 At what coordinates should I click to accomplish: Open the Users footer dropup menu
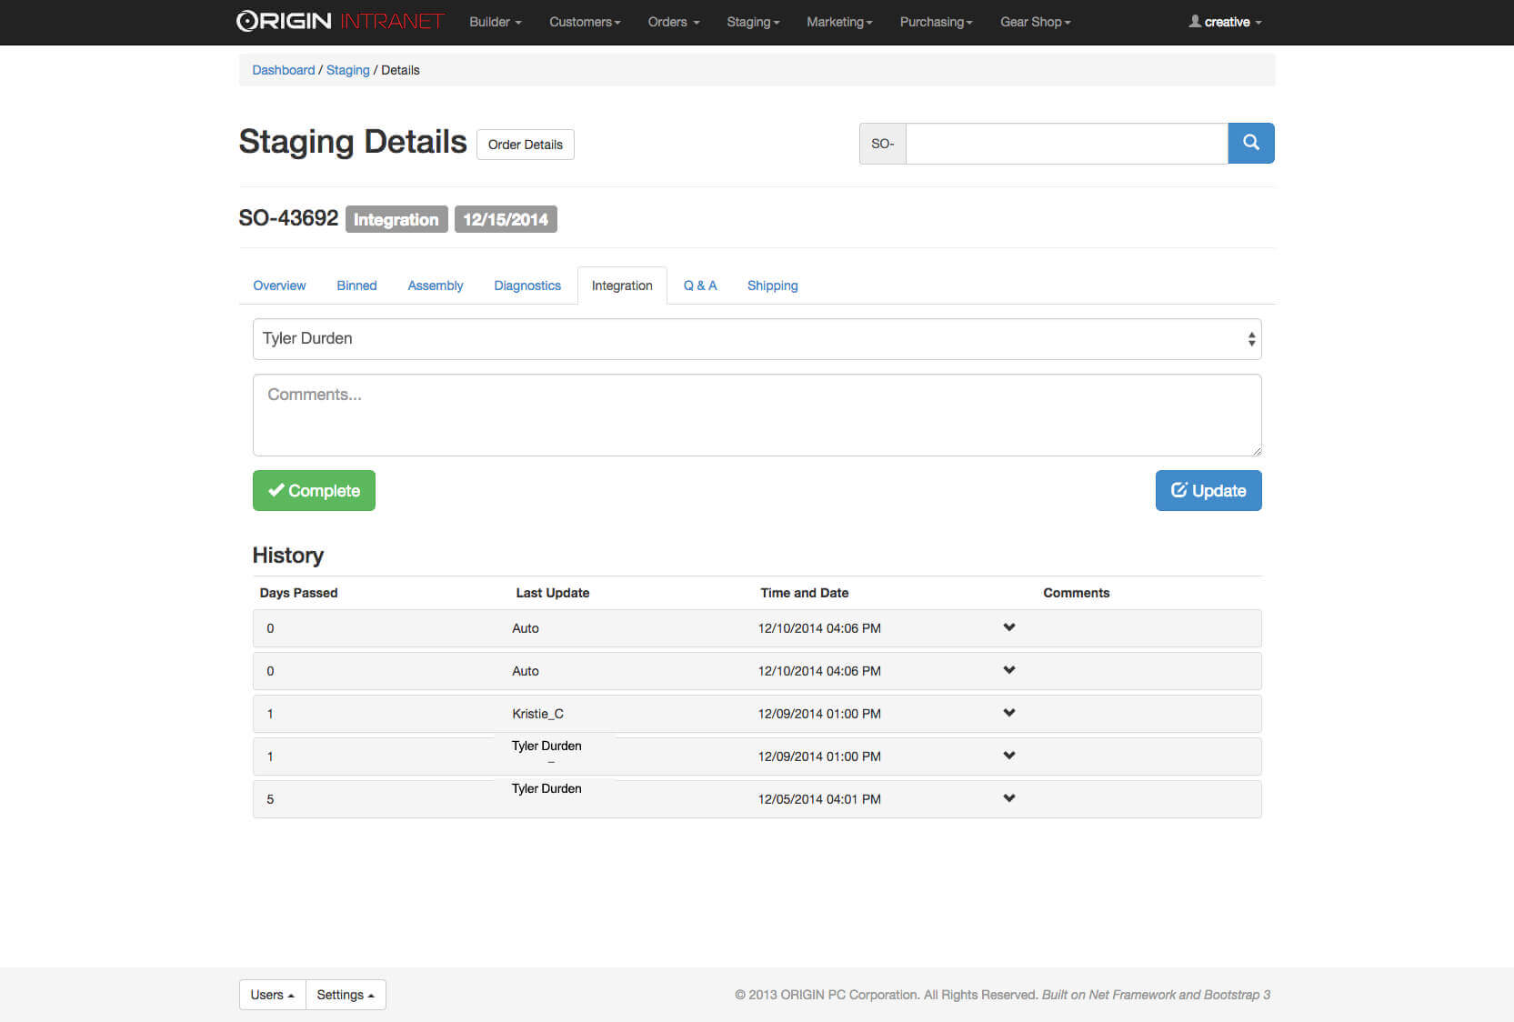(272, 995)
